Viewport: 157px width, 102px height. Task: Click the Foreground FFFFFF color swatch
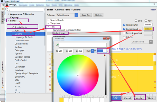tap(148, 25)
